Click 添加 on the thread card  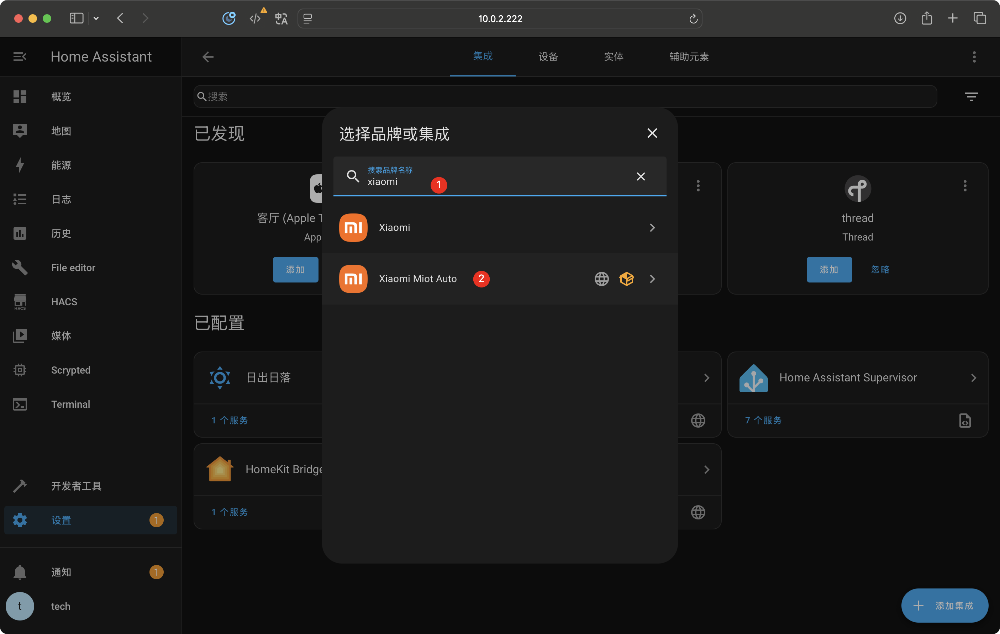[x=829, y=269]
